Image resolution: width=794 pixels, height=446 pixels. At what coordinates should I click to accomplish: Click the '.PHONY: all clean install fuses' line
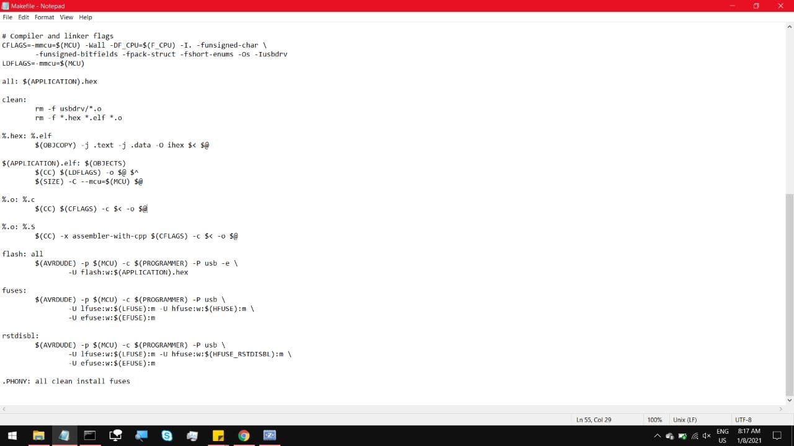point(66,381)
